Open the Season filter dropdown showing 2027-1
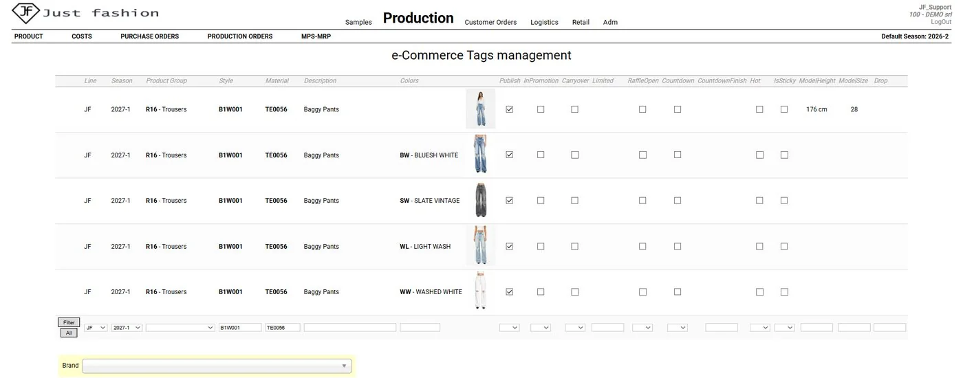 (x=127, y=328)
